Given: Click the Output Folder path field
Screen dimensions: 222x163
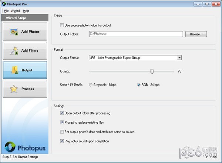Looking at the screenshot, I should (x=135, y=34).
